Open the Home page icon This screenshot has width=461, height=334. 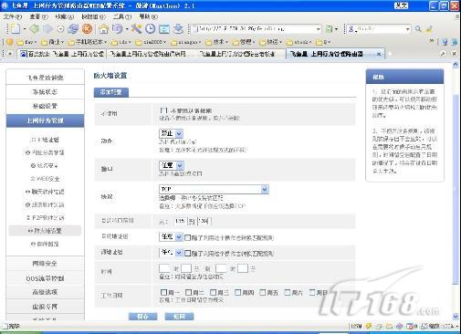(103, 29)
